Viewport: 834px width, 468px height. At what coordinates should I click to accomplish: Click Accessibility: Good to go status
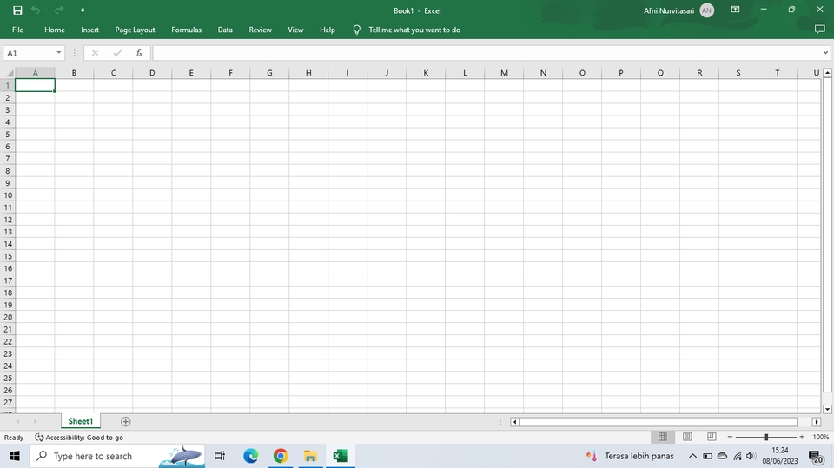click(x=79, y=437)
